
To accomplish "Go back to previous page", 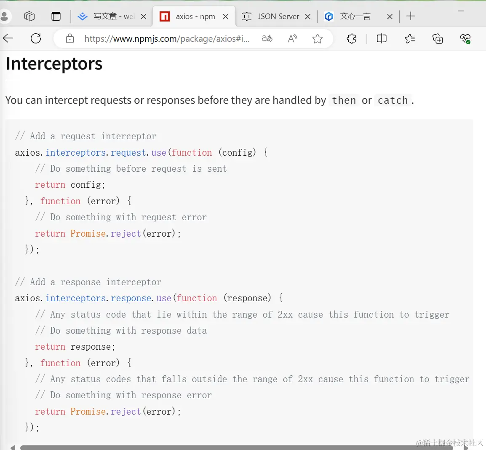I will tap(8, 38).
